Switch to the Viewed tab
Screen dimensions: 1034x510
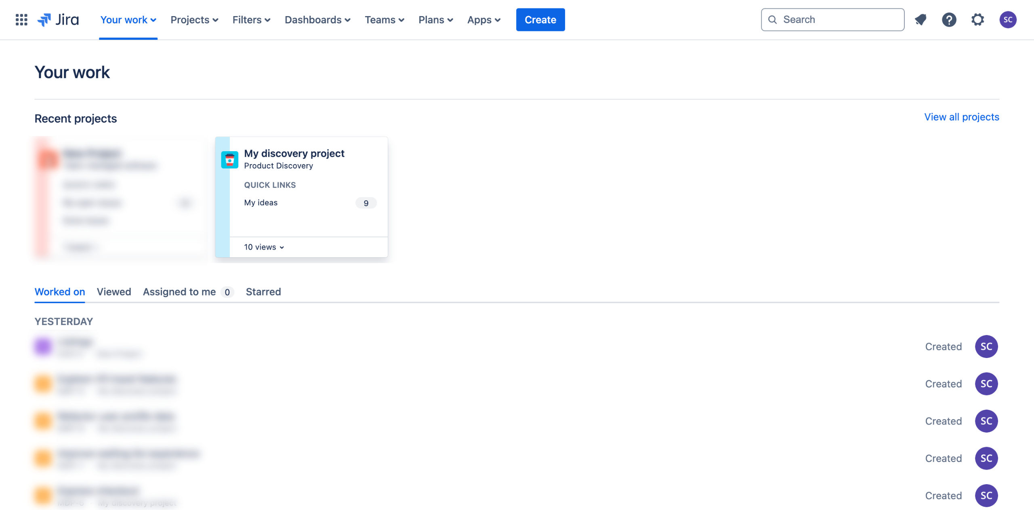point(114,291)
